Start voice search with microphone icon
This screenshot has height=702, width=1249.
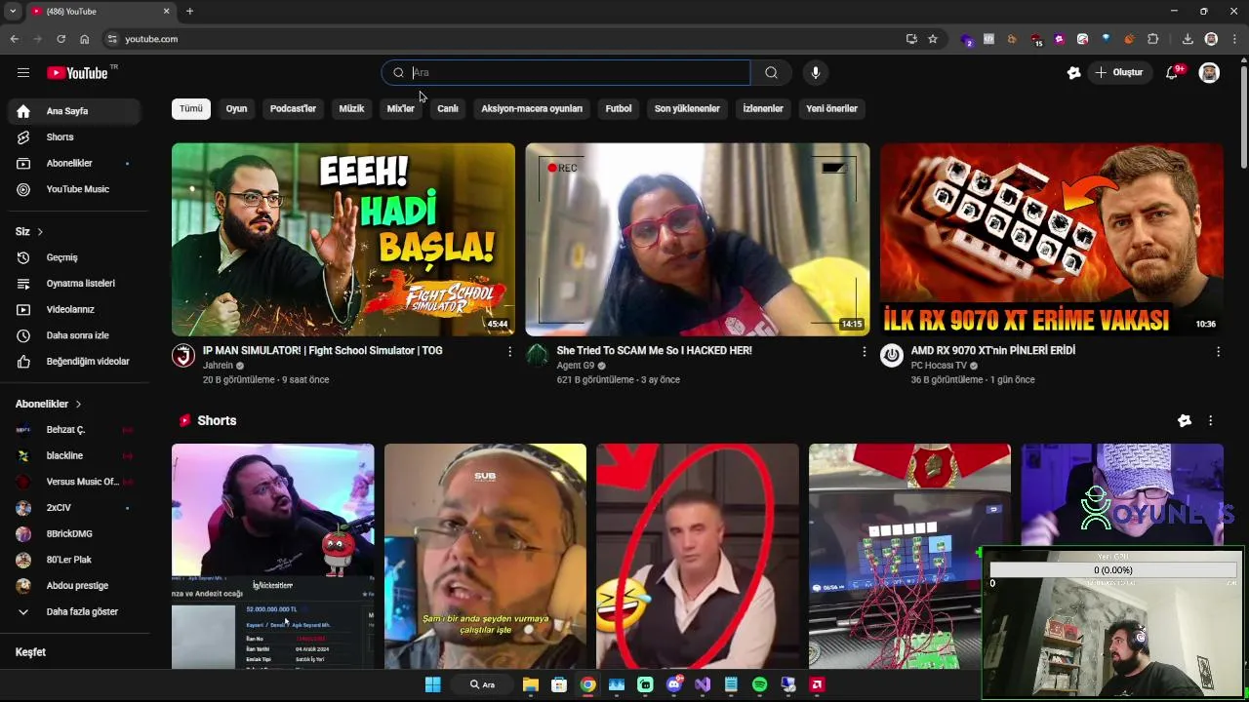816,72
